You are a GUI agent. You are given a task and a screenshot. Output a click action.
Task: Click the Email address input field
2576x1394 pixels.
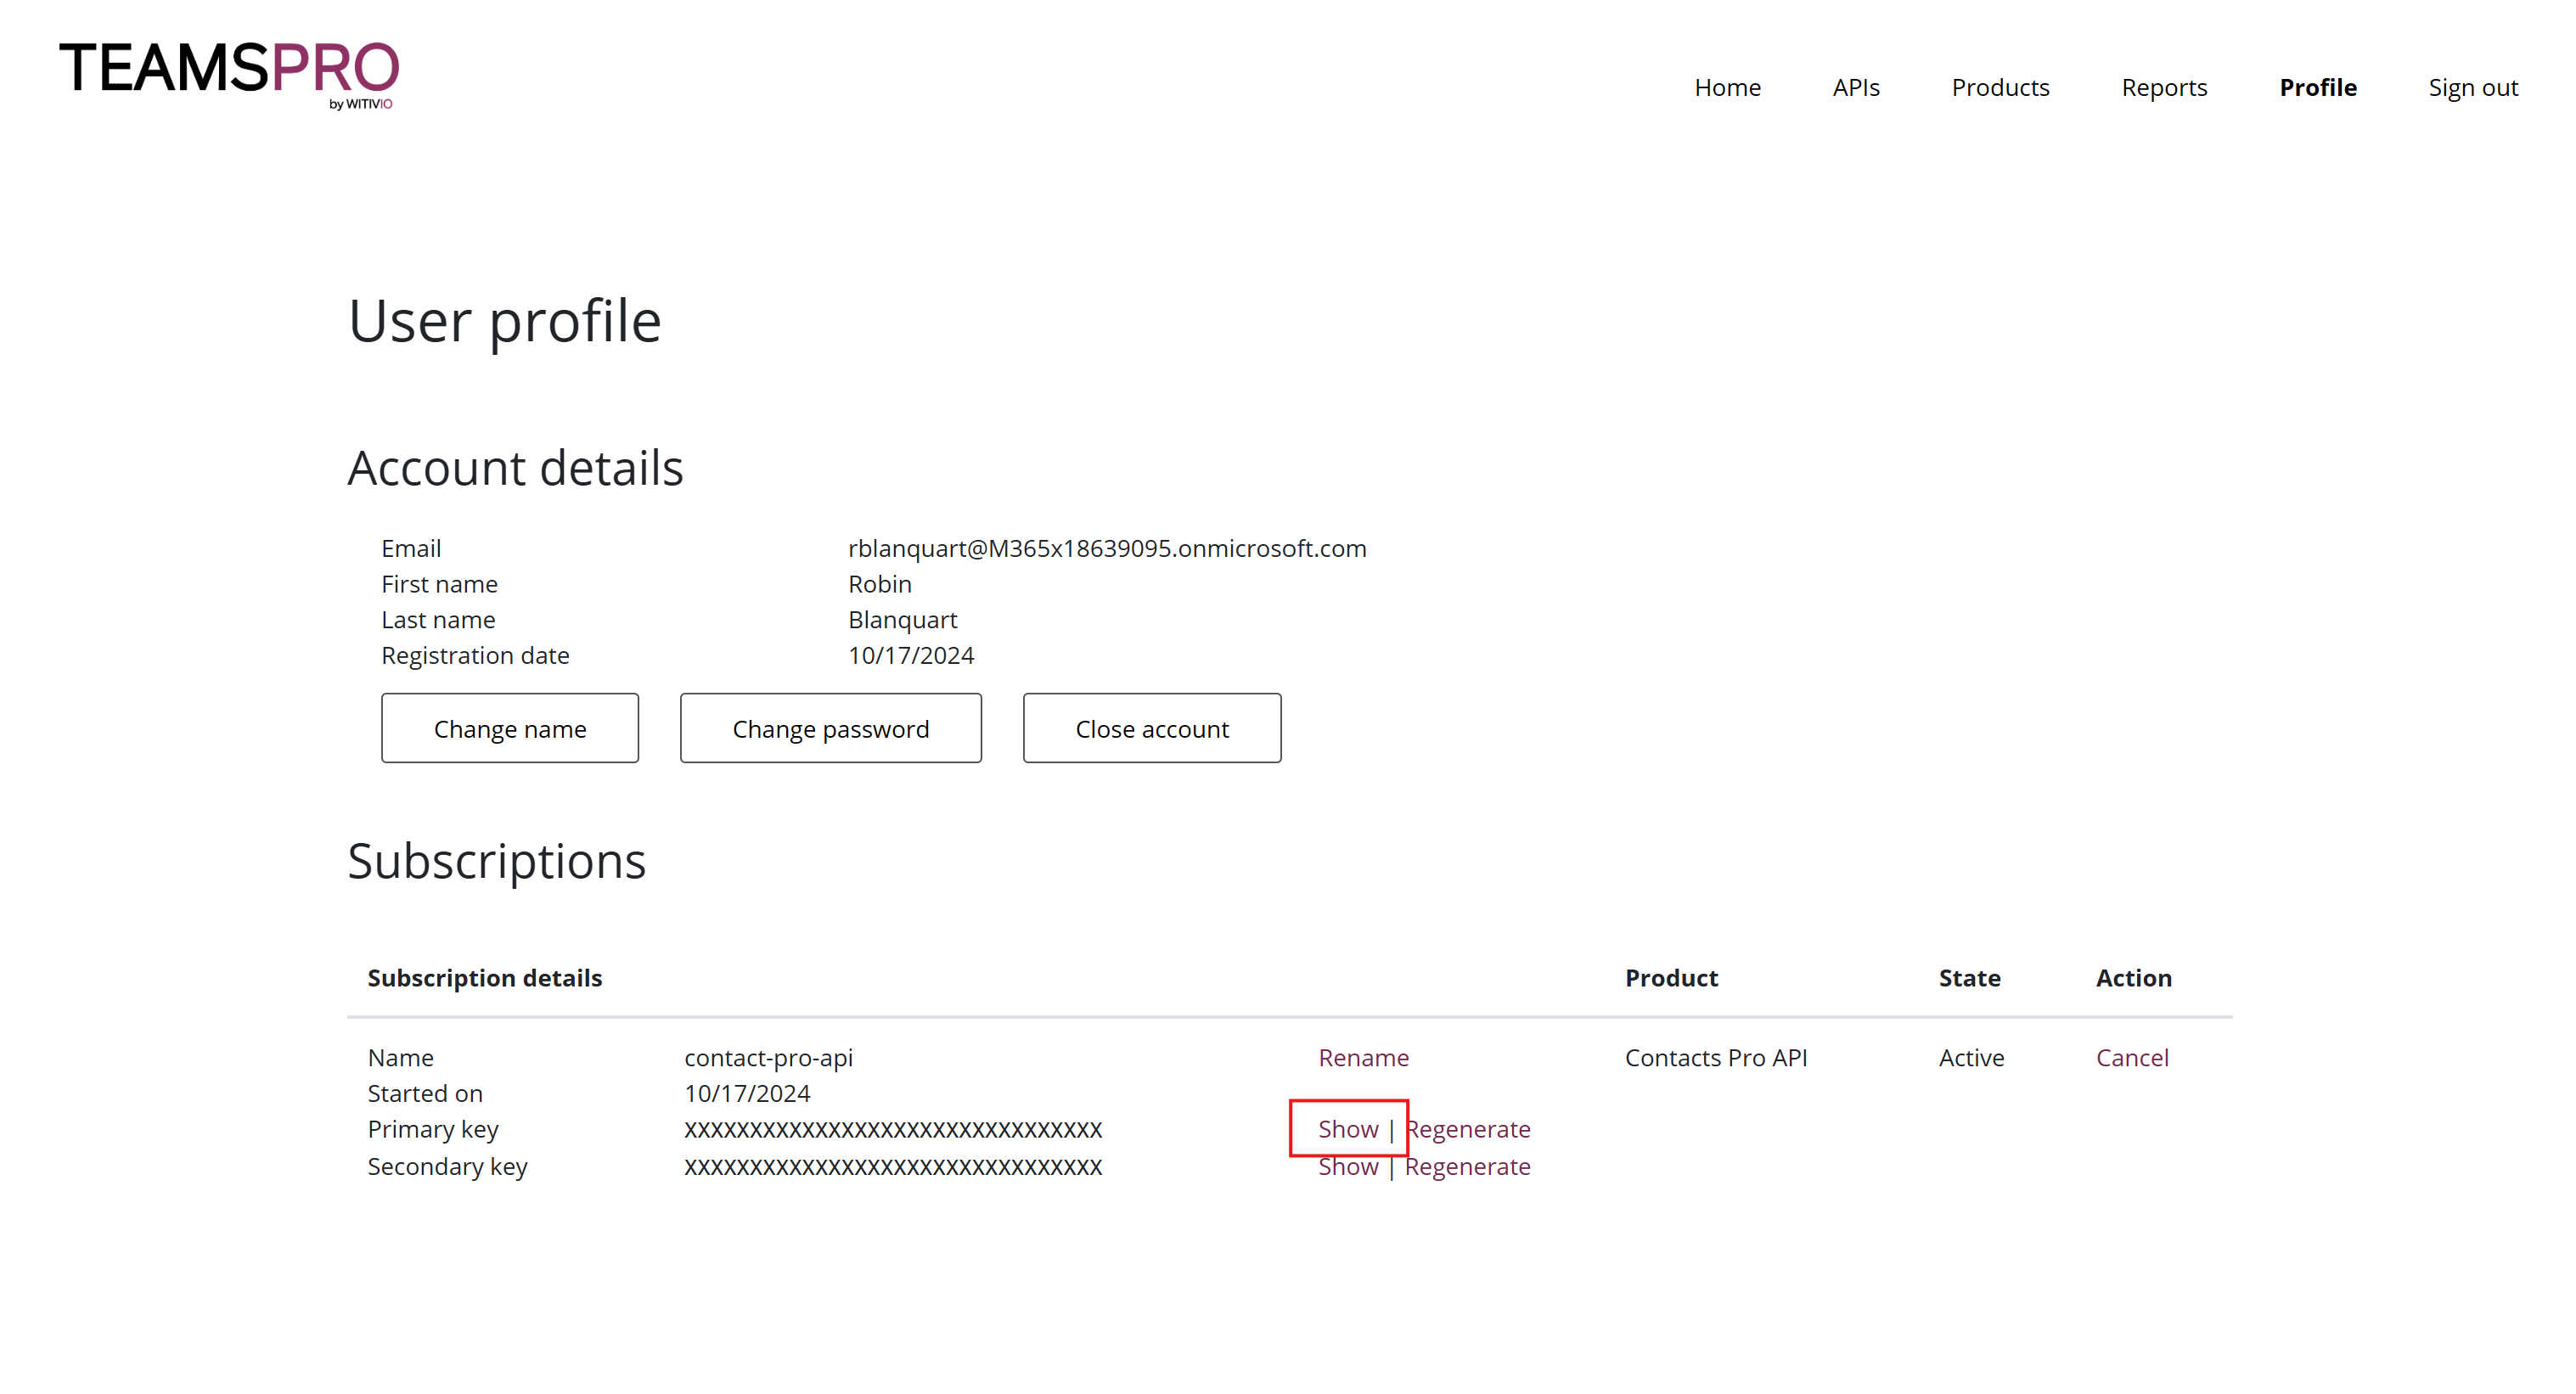coord(1105,548)
